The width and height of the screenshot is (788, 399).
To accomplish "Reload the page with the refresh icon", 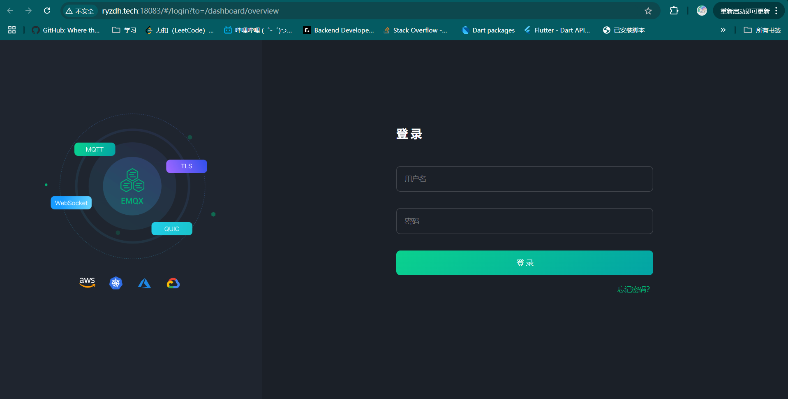I will [47, 11].
